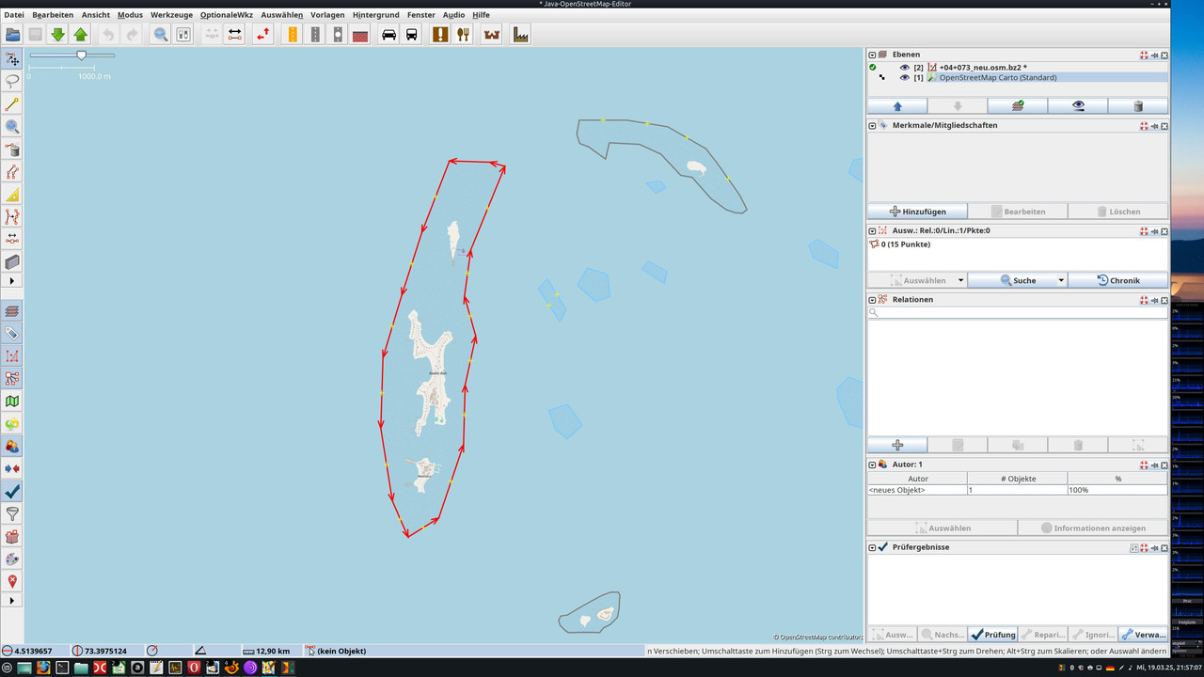Collapse the Autor panel

(872, 464)
